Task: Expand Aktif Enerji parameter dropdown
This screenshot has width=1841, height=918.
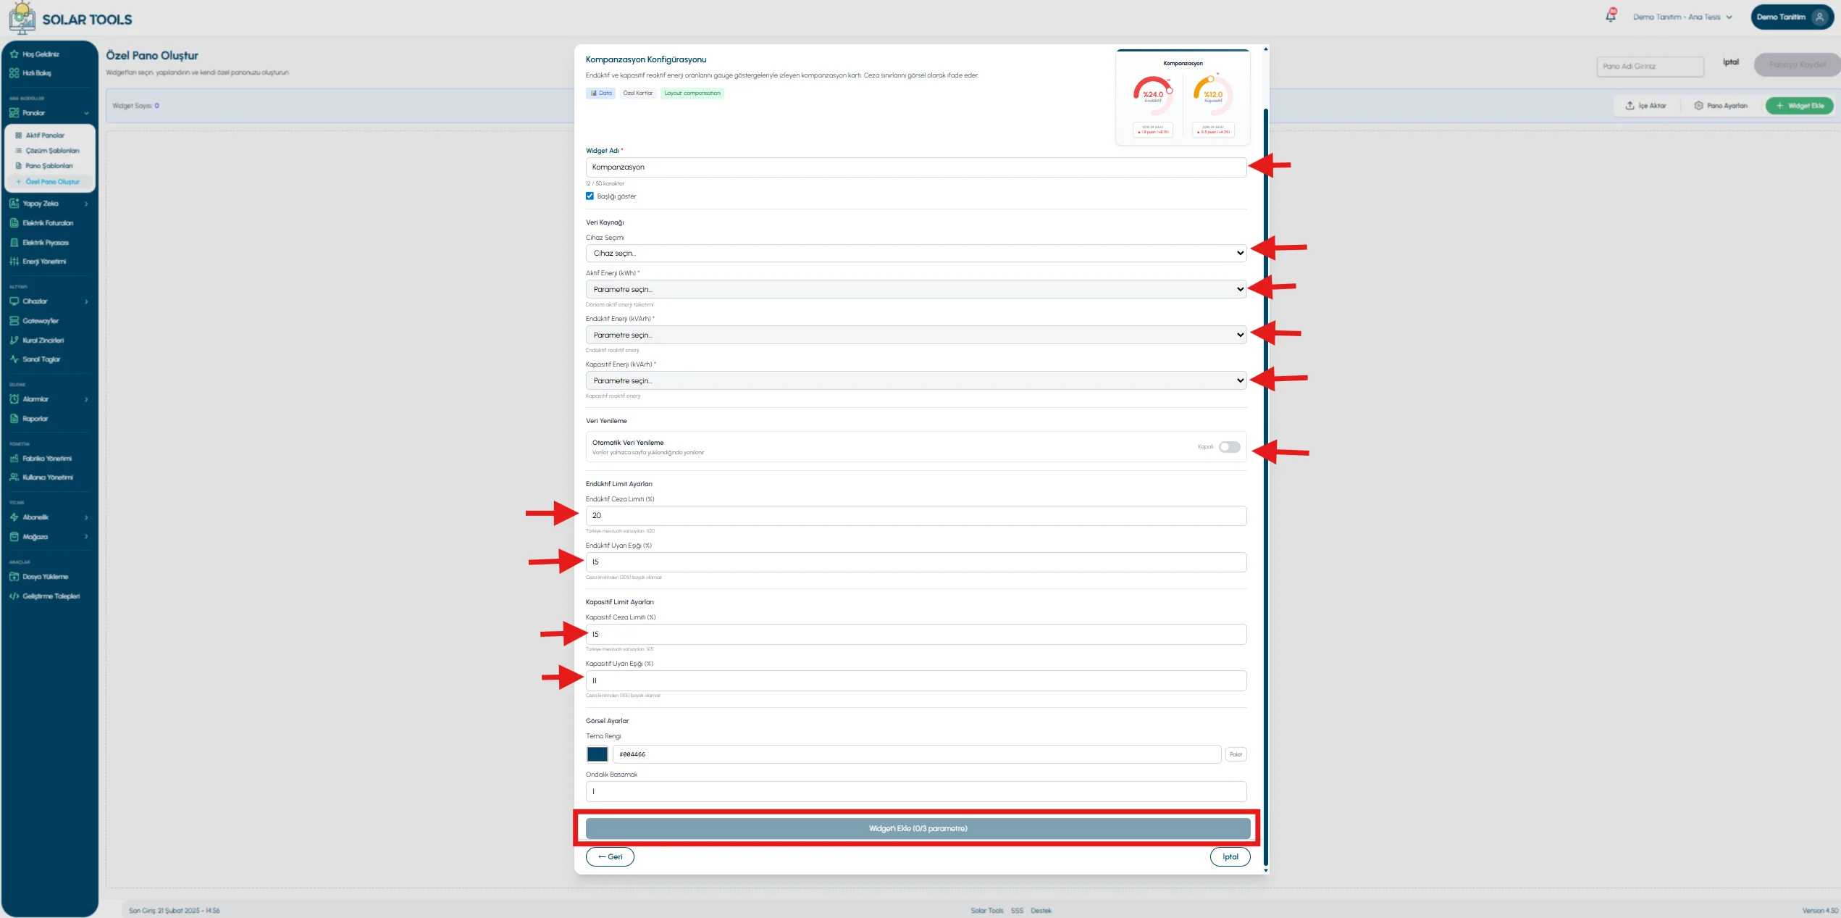Action: [915, 289]
